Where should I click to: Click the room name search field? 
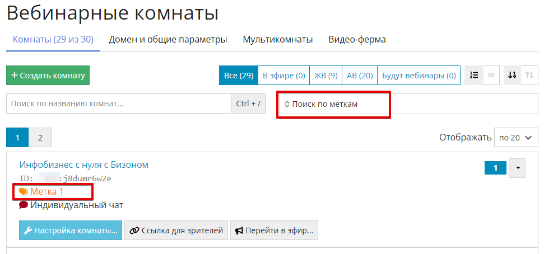[x=118, y=104]
